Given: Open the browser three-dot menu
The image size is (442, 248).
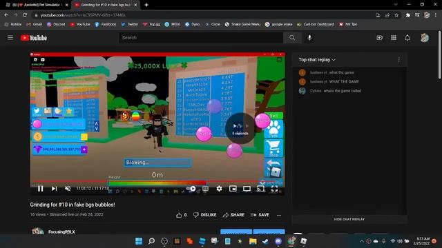Looking at the screenshot, I should [x=436, y=15].
